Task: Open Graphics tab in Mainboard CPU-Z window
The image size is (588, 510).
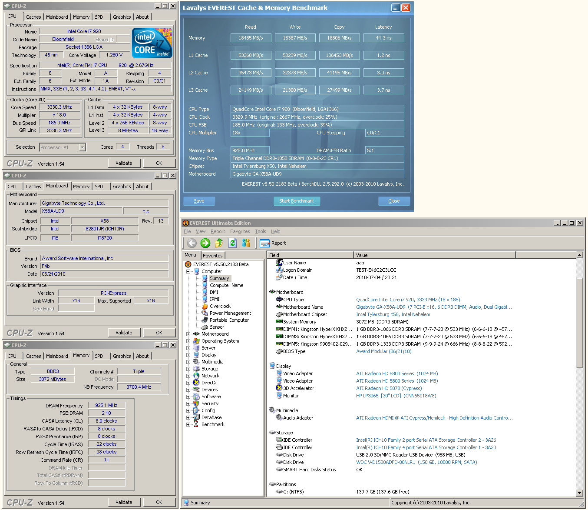Action: (x=122, y=187)
